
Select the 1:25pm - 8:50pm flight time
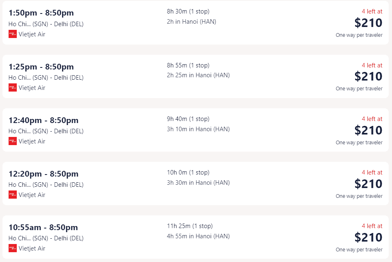pyautogui.click(x=41, y=67)
